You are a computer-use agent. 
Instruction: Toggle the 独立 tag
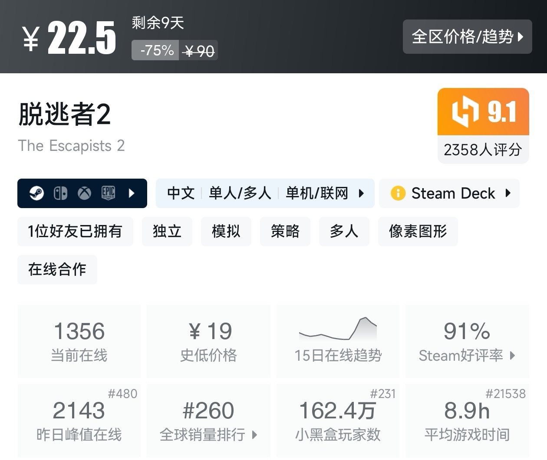point(167,232)
